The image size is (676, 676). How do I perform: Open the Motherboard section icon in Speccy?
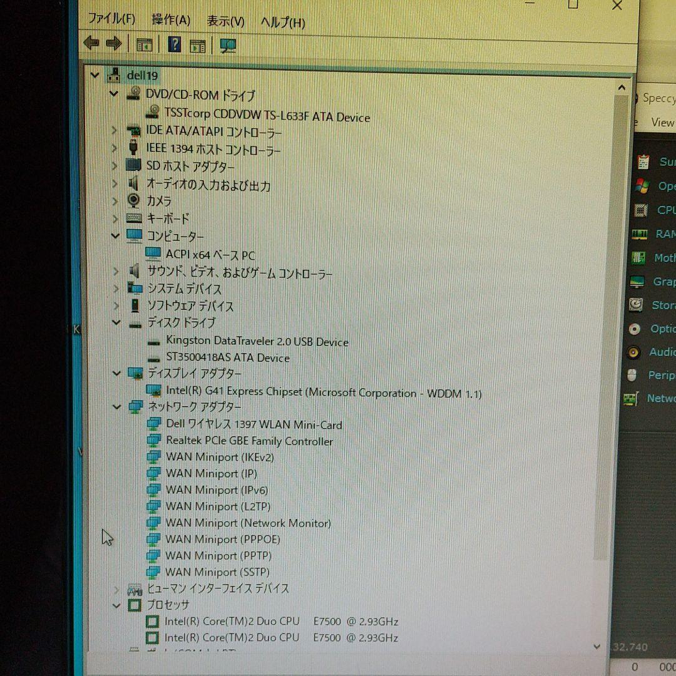coord(640,258)
